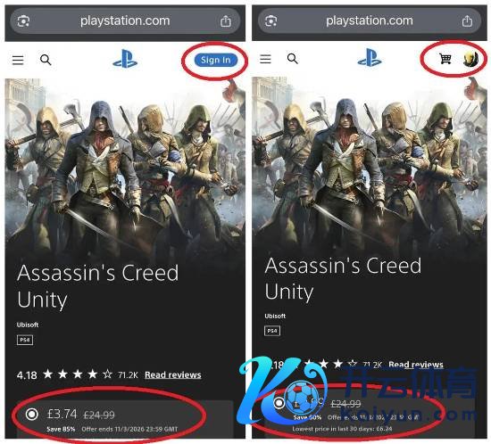Open Read reviews link in left screenshot
Image resolution: width=491 pixels, height=444 pixels.
[x=173, y=374]
